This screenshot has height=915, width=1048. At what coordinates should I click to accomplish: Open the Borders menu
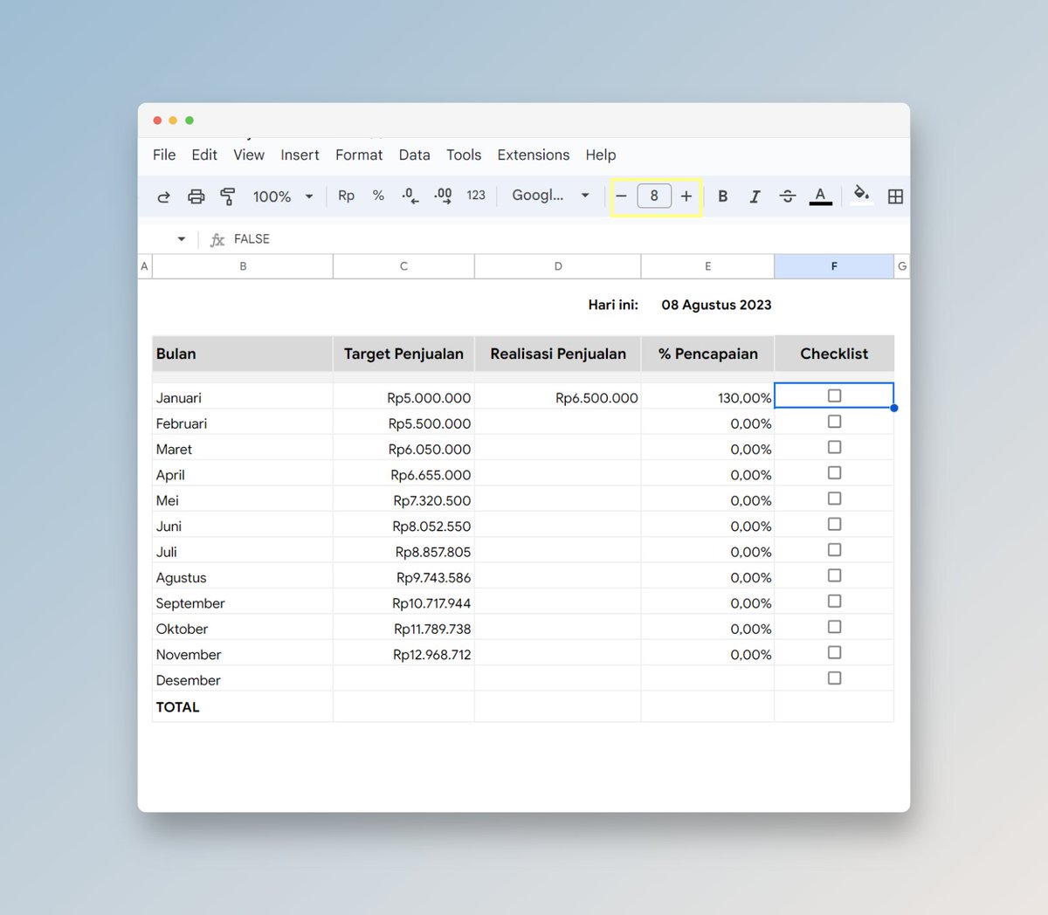895,196
